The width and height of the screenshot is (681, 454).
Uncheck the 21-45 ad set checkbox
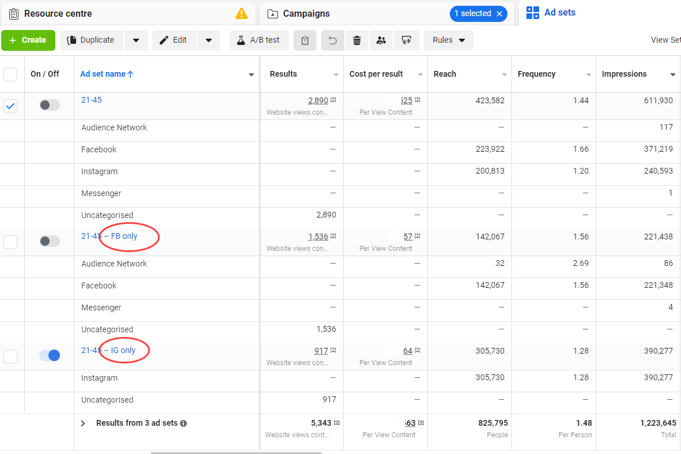10,106
